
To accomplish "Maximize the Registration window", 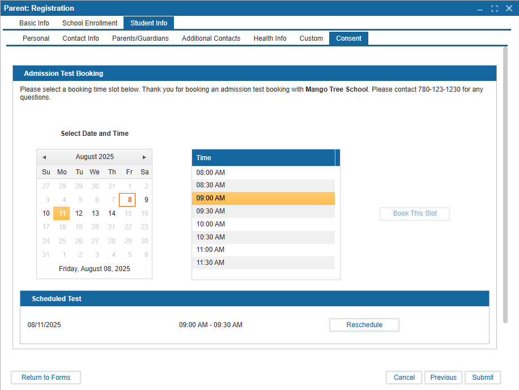I will click(x=495, y=8).
